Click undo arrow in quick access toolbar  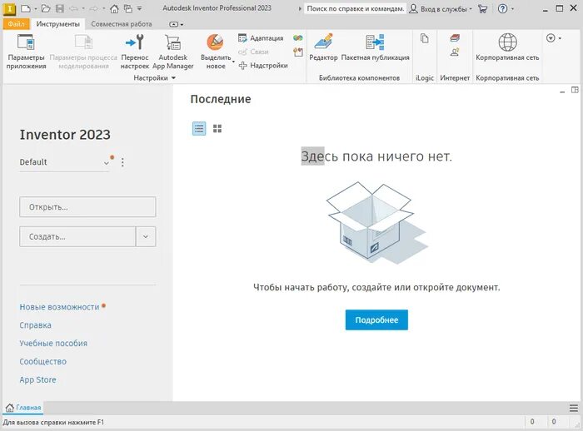point(73,8)
